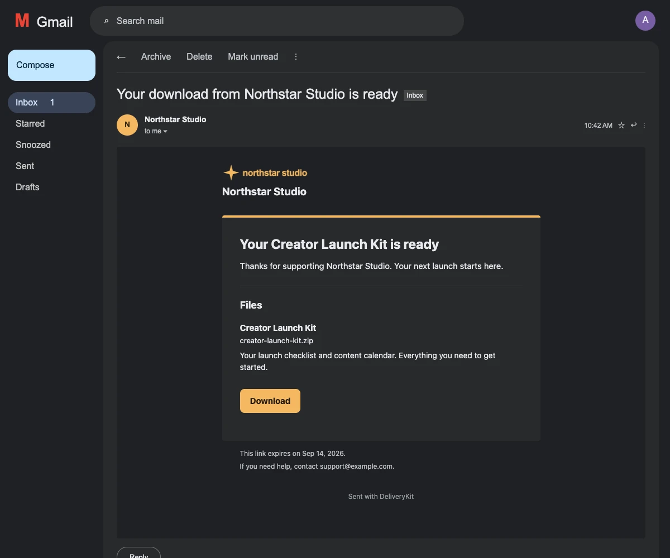Open the message more options dots
The width and height of the screenshot is (670, 558).
(644, 126)
